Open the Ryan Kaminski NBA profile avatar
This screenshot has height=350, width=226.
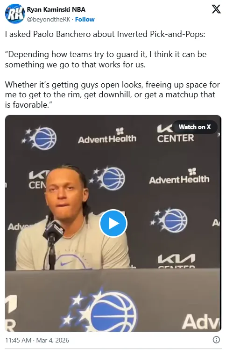click(x=14, y=14)
